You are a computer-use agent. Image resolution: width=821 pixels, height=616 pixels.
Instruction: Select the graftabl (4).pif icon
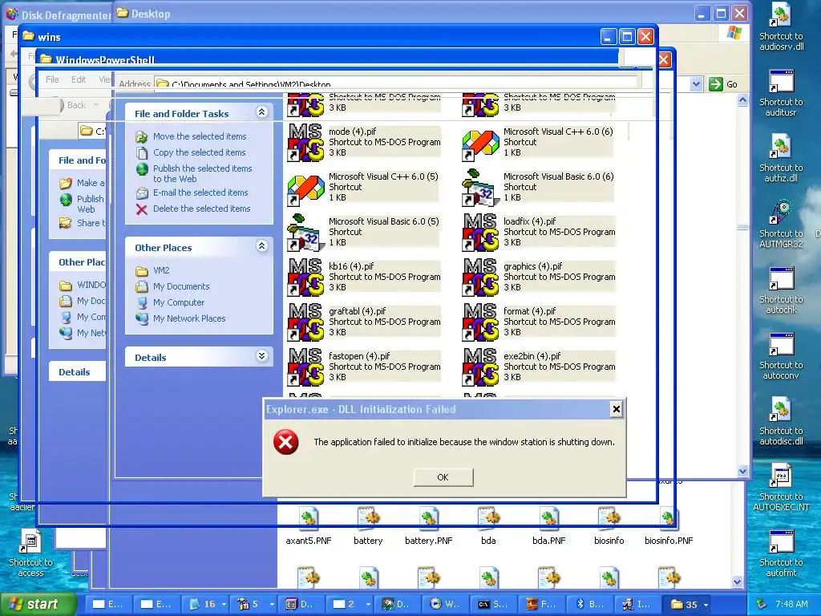tap(305, 322)
